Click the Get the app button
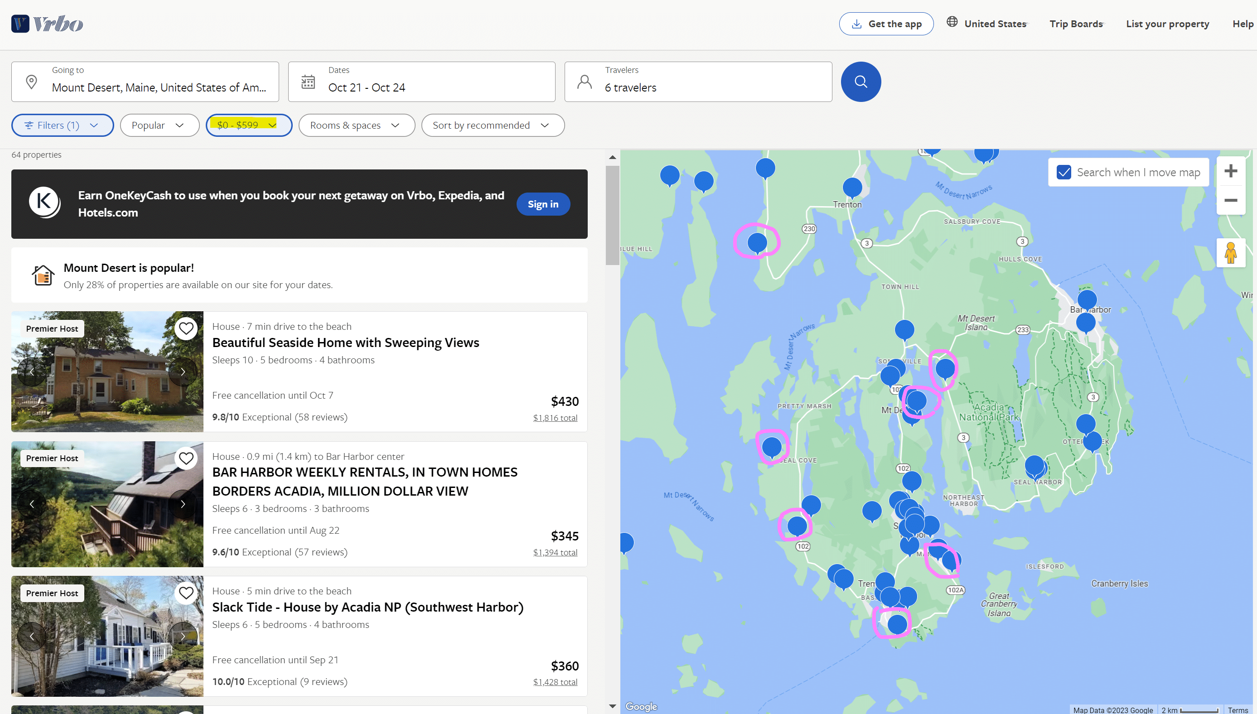 click(x=886, y=24)
